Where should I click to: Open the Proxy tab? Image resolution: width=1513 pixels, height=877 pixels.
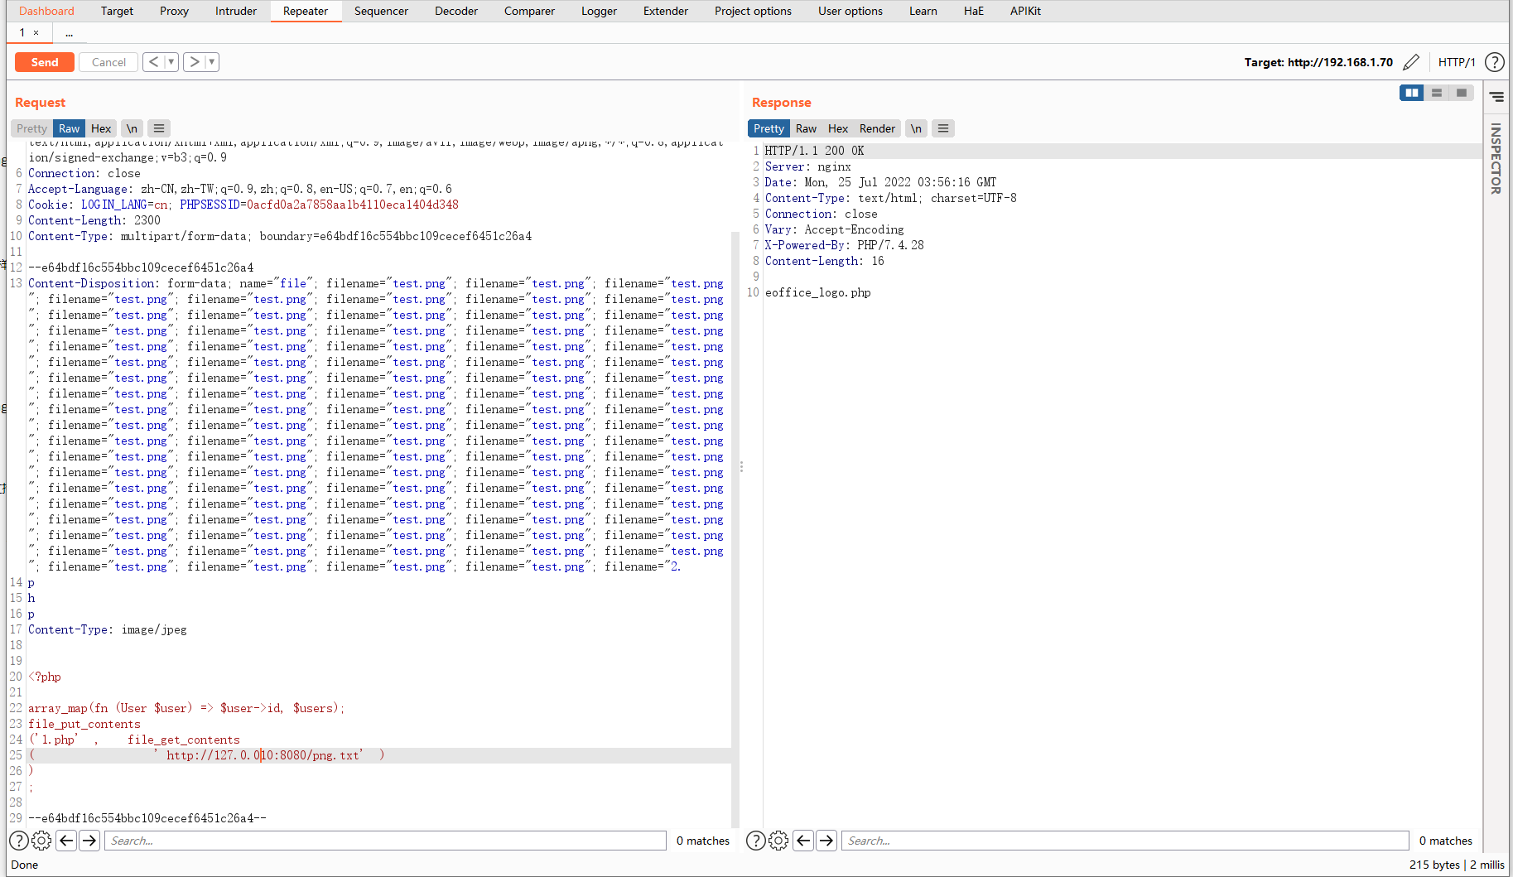tap(174, 11)
